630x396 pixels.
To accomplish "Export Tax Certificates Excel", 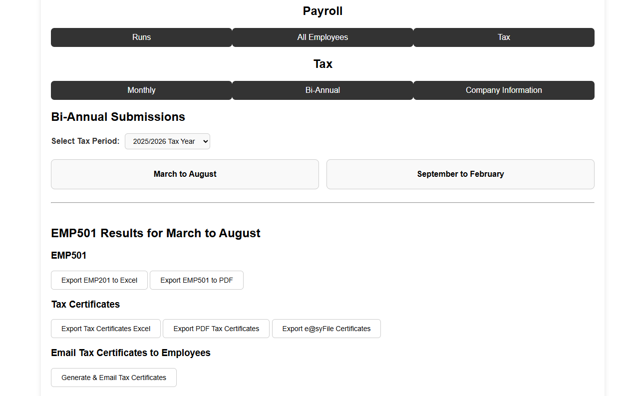I will click(105, 329).
